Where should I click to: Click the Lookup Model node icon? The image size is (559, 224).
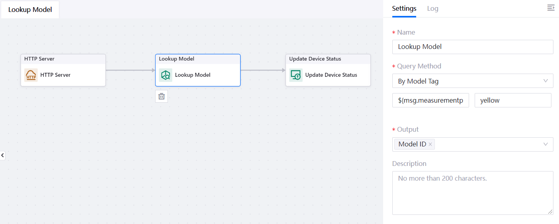(x=166, y=75)
